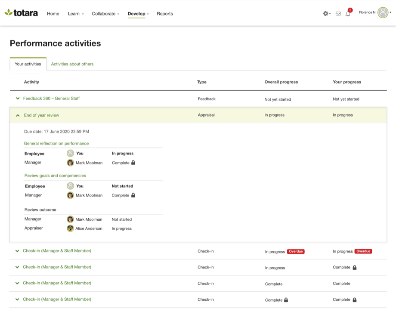Screen dimensions: 396x324
Task: Open Review goals and competencies
Action: click(x=56, y=176)
